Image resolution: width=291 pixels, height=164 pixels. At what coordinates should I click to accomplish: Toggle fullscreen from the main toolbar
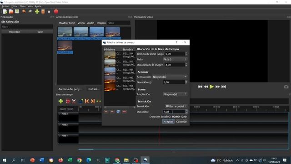coord(49,12)
